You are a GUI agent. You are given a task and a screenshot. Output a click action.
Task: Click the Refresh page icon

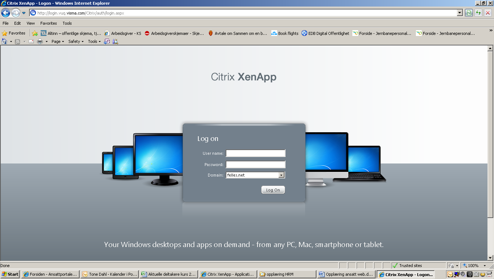click(478, 13)
